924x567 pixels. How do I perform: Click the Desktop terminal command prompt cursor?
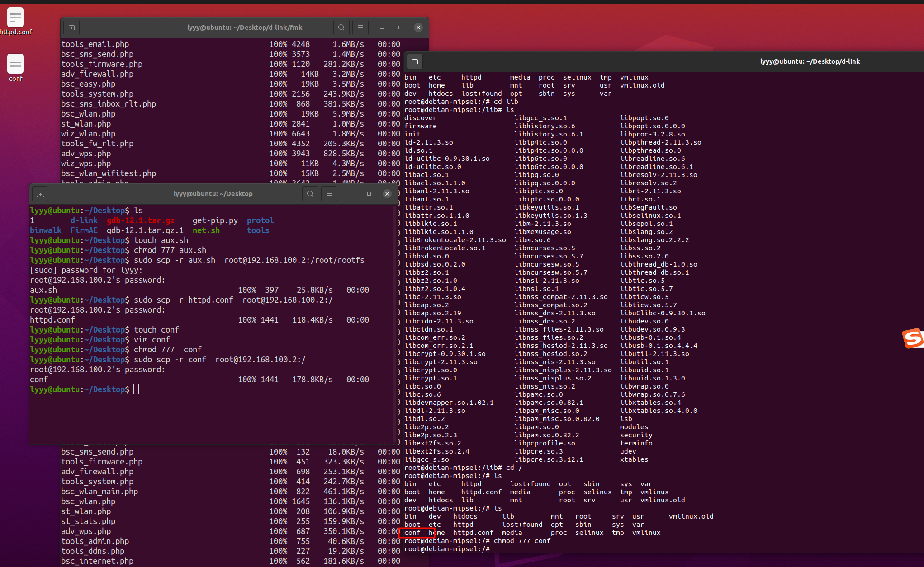click(136, 389)
